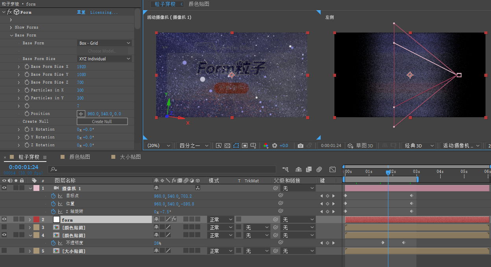The height and width of the screenshot is (267, 491).
Task: Show layer 3 颜色贴图 with eye toggle
Action: tap(4, 227)
